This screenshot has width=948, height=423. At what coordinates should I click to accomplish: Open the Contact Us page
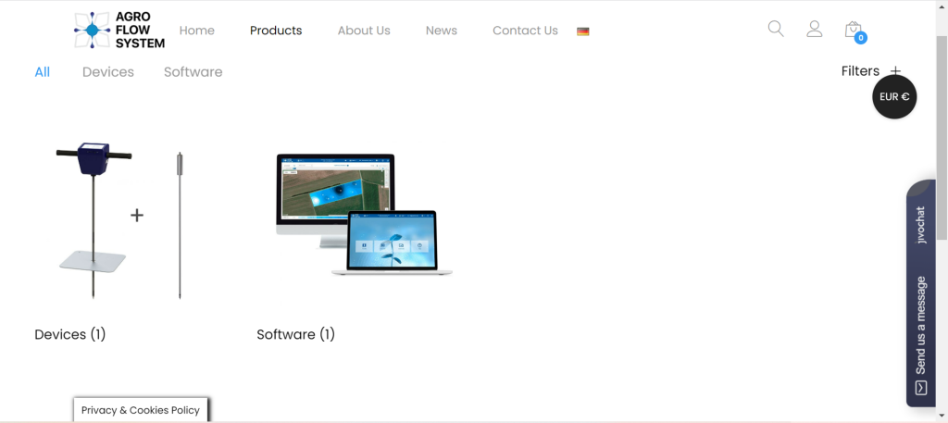(x=526, y=31)
